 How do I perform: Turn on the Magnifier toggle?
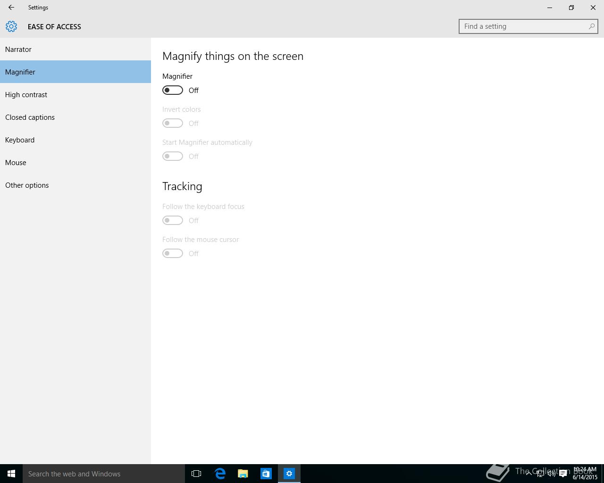point(173,90)
